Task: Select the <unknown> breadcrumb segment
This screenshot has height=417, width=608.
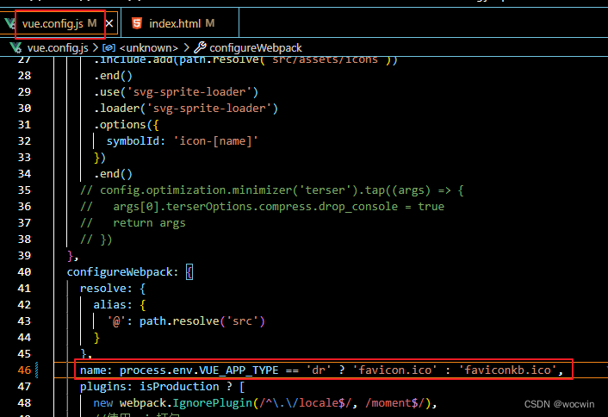Action: pos(149,47)
